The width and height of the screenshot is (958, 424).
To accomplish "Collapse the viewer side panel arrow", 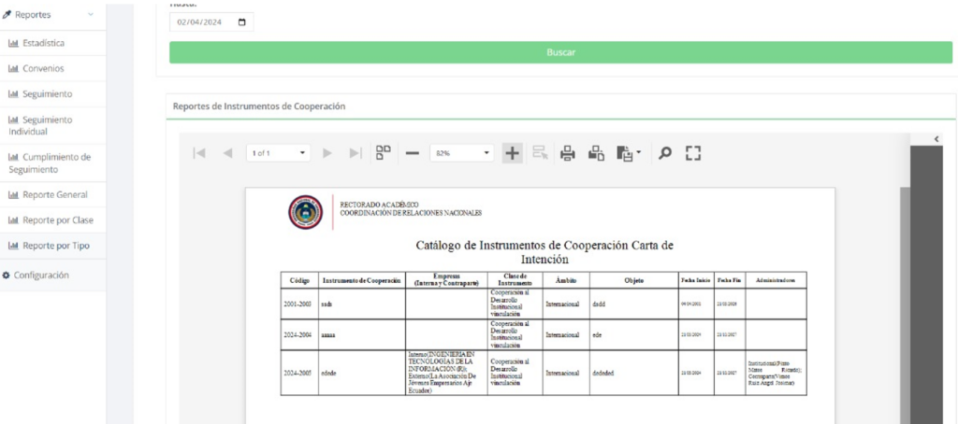I will pyautogui.click(x=936, y=140).
